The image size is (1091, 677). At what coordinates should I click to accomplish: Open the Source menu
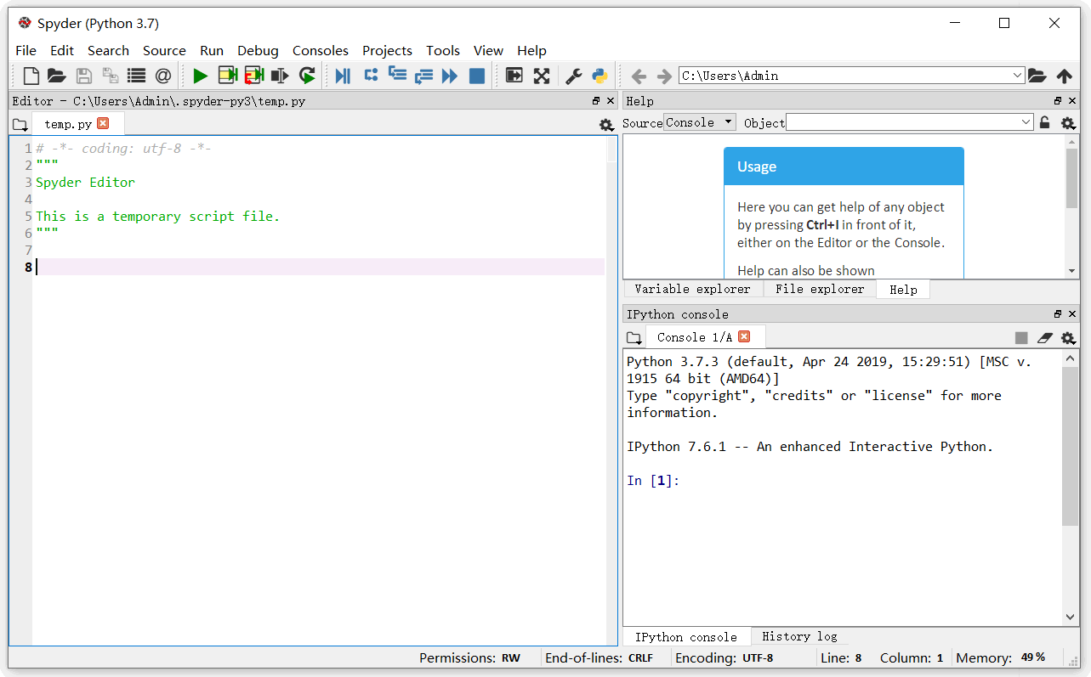(164, 50)
